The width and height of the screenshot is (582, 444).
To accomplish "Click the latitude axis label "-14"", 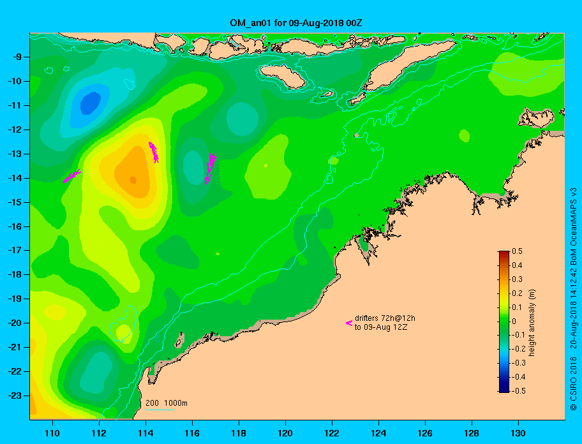I will pyautogui.click(x=15, y=178).
